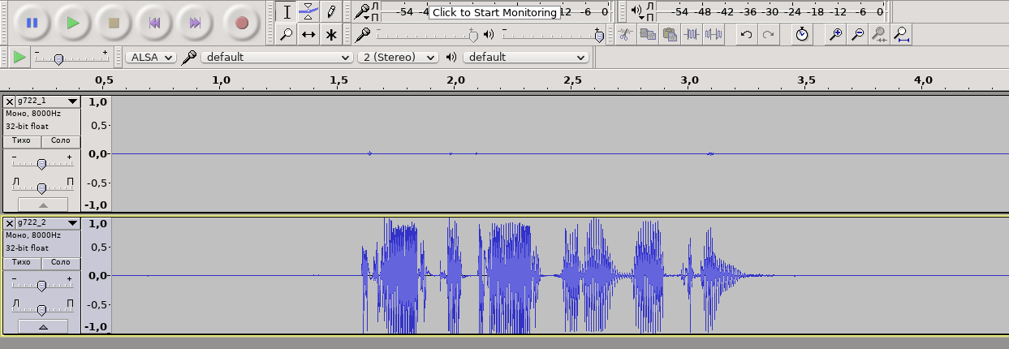This screenshot has height=349, width=1009.
Task: Click the Redo arrow icon
Action: (x=768, y=34)
